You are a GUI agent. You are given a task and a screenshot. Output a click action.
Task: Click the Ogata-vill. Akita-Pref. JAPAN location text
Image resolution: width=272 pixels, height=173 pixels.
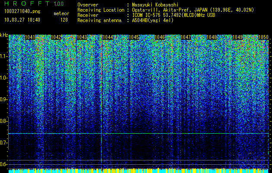193,10
